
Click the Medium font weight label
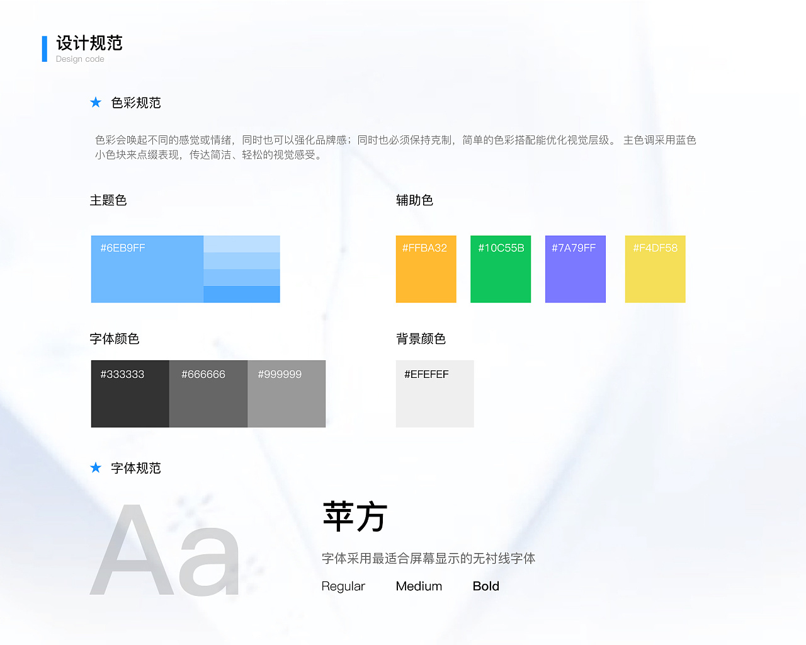419,586
